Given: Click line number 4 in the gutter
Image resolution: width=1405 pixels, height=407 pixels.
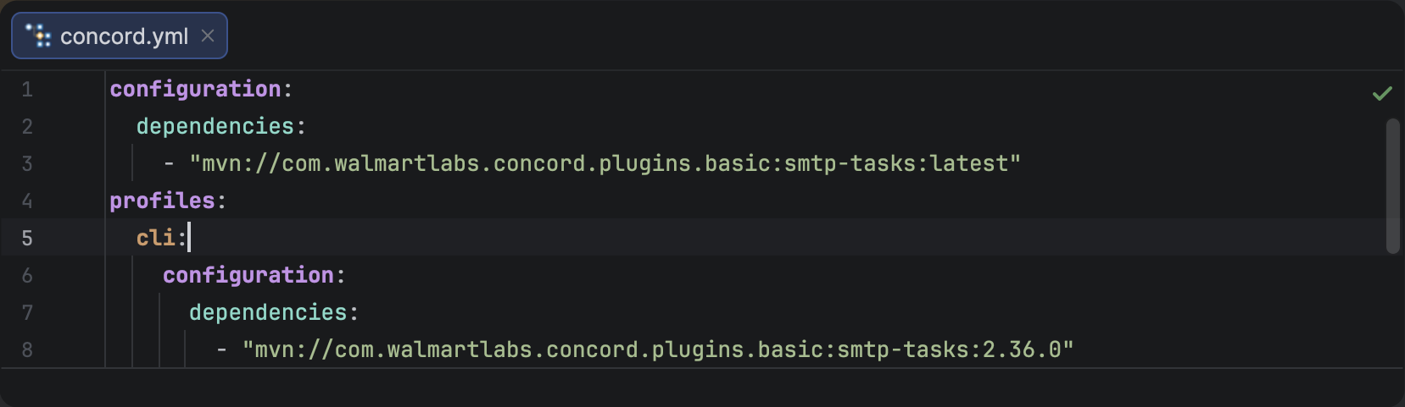Looking at the screenshot, I should tap(27, 201).
